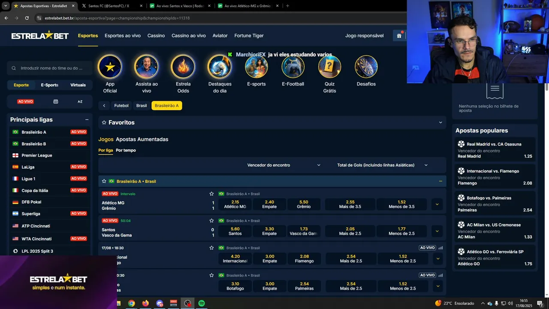Open the Destaques do dia icon

pos(220,67)
